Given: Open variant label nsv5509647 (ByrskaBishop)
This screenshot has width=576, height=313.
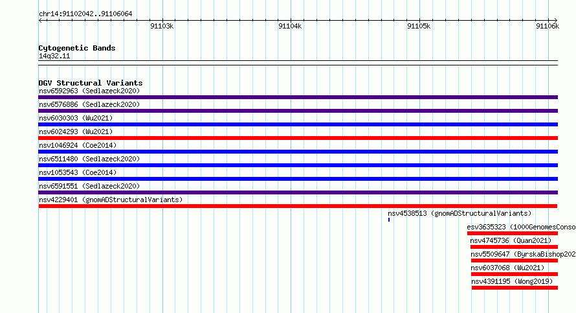Looking at the screenshot, I should coord(524,254).
